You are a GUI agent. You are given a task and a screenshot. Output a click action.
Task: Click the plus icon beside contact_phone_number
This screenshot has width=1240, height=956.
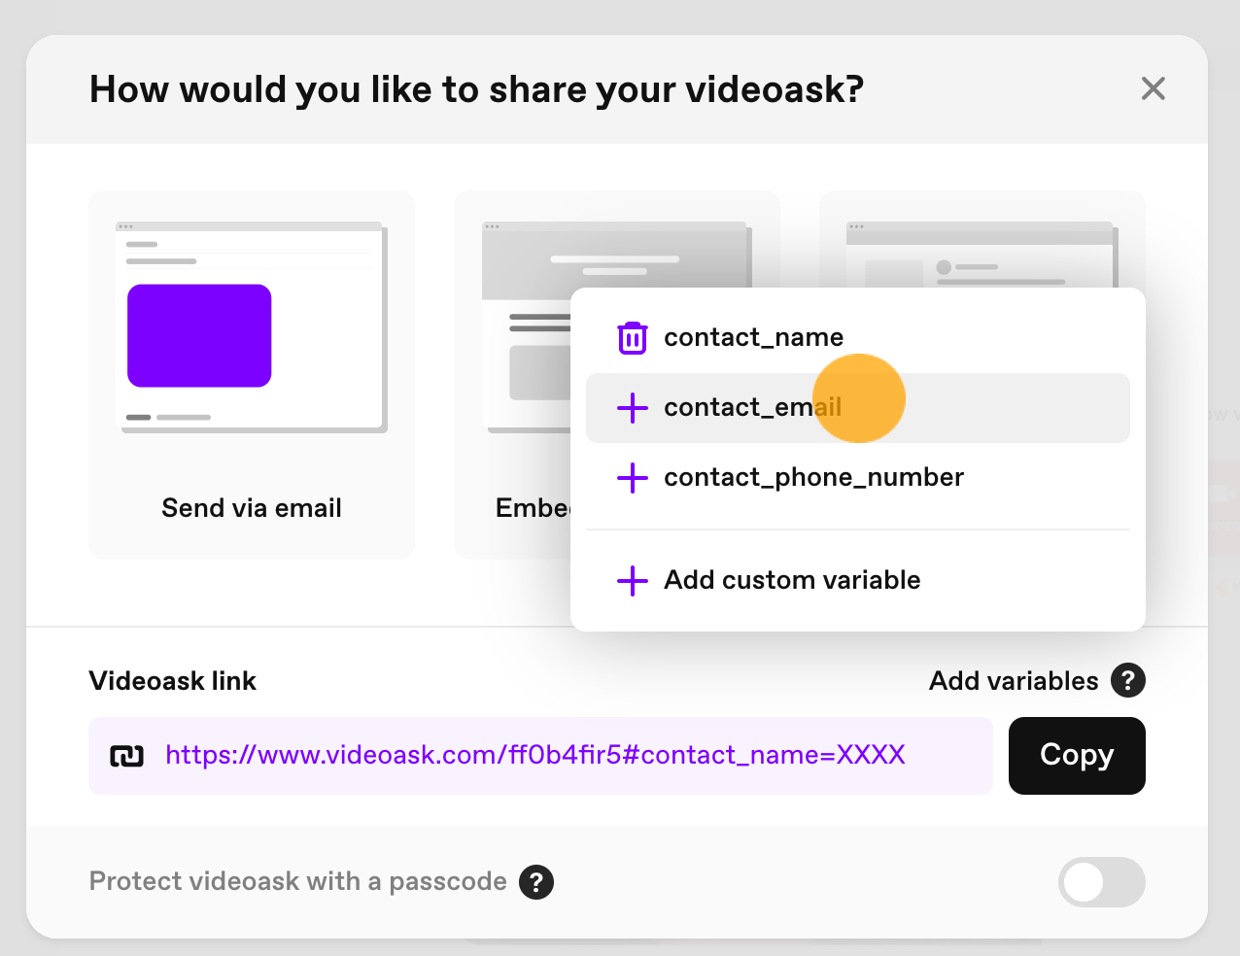tap(633, 478)
